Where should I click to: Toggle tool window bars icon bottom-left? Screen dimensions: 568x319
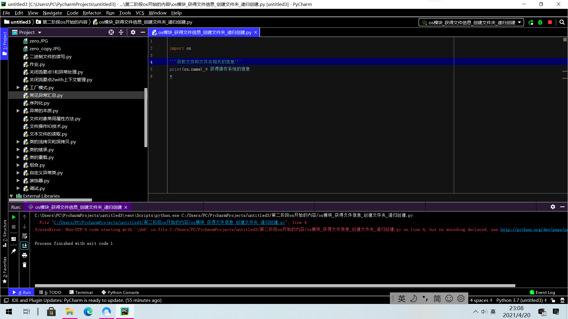6,300
